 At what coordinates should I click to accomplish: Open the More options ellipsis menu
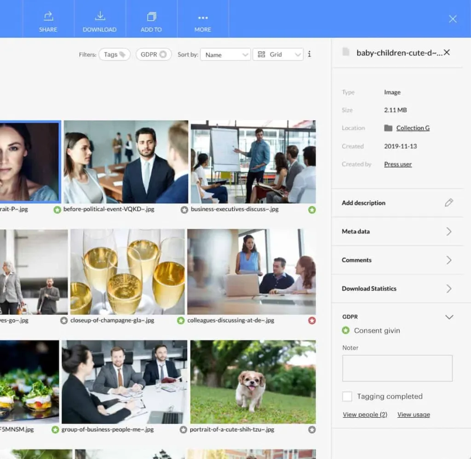click(x=203, y=18)
